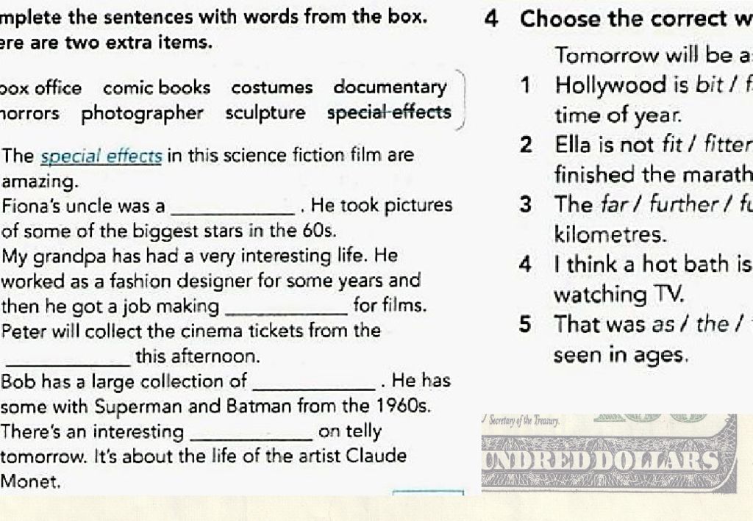Click the crossed-out "special effects" in the box
Viewport: 753px width, 521px height.
pos(389,112)
